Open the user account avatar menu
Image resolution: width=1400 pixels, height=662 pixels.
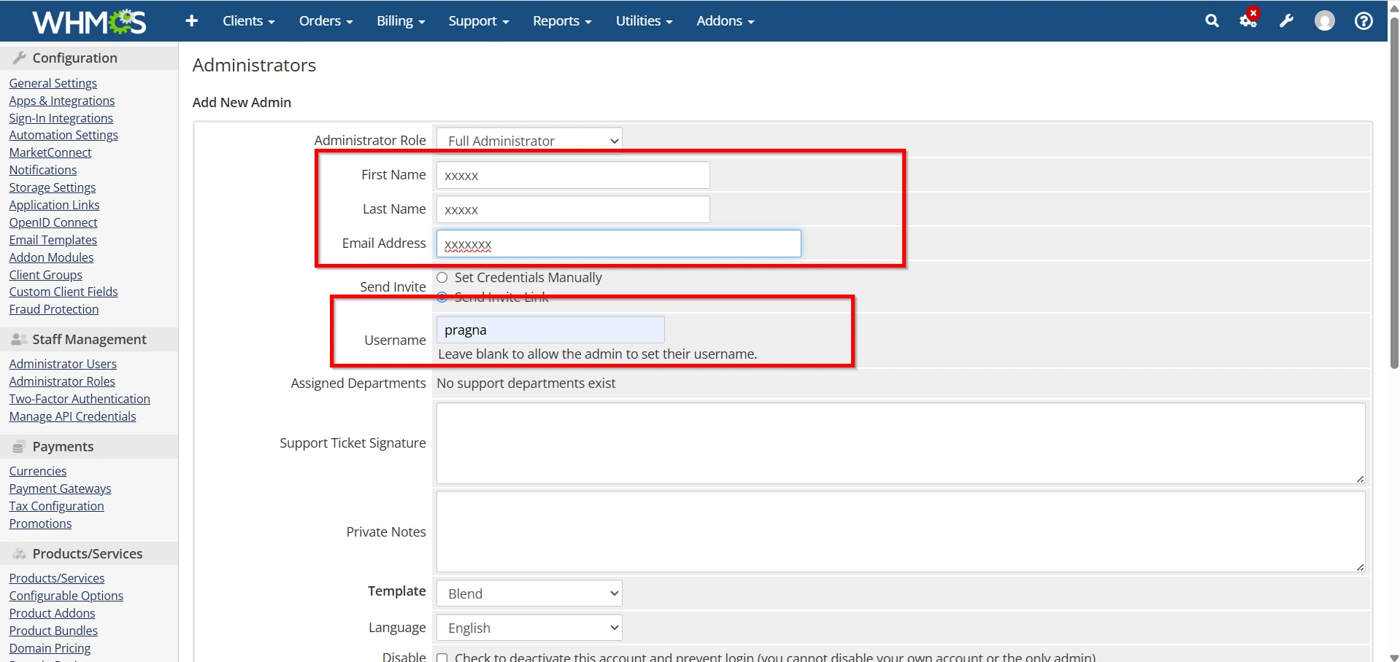coord(1325,21)
